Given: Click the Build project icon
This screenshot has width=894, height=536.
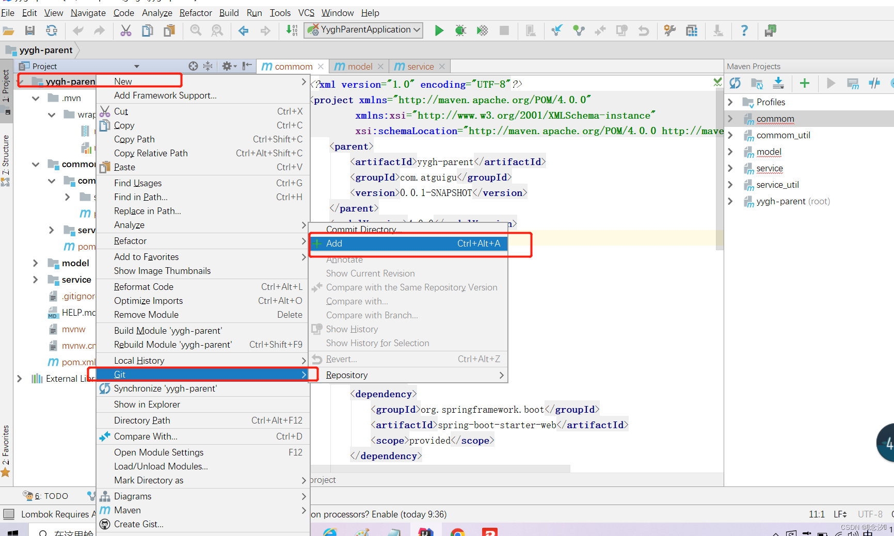Looking at the screenshot, I should (292, 30).
